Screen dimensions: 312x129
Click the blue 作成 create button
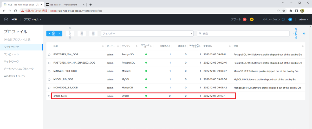(54, 33)
